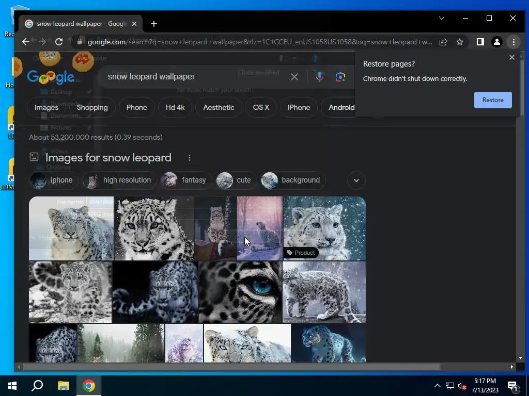Open the share this page icon
Image resolution: width=529 pixels, height=396 pixels.
click(x=443, y=42)
